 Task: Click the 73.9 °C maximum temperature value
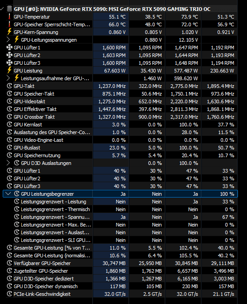pos(190,17)
